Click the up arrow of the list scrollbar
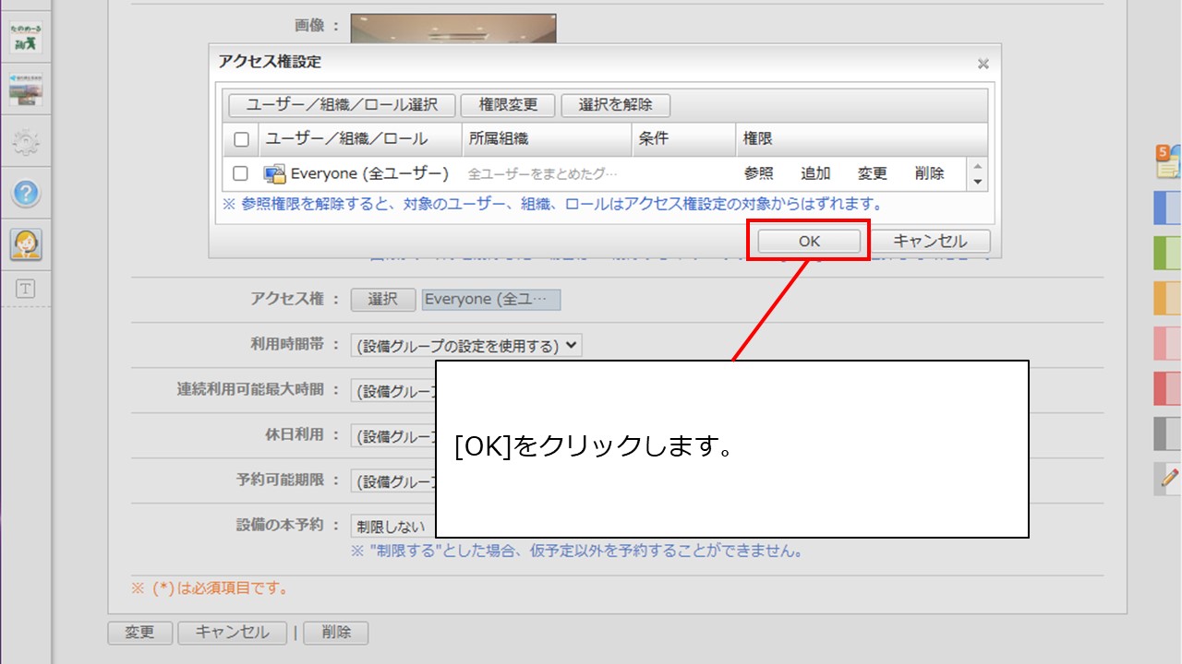 point(978,166)
